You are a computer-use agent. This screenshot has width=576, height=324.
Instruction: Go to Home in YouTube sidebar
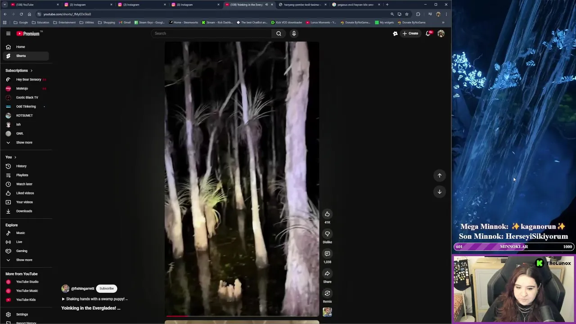[x=26, y=47]
